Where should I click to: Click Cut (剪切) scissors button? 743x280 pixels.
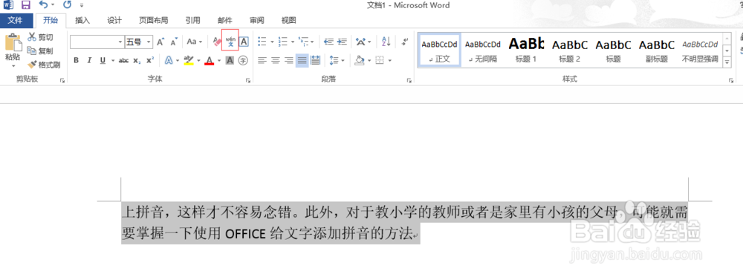[x=40, y=37]
